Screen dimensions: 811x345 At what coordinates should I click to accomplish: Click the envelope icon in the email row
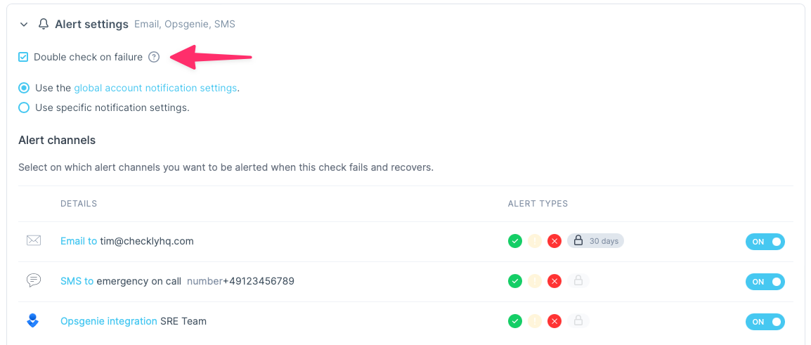pyautogui.click(x=33, y=241)
